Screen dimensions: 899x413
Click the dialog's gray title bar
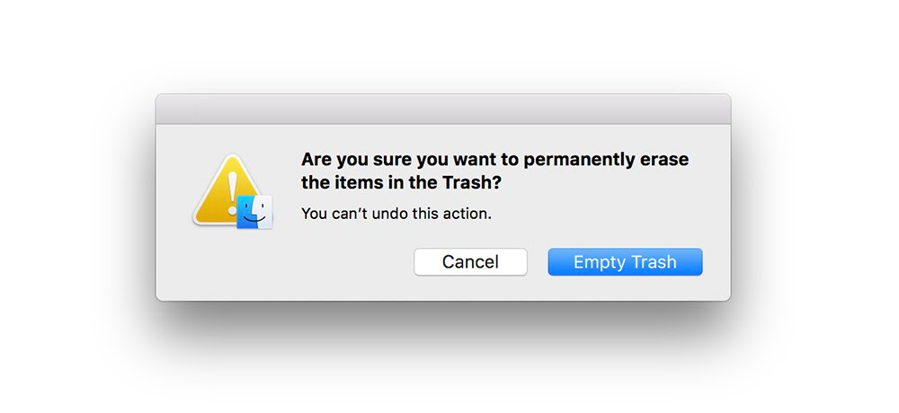443,109
